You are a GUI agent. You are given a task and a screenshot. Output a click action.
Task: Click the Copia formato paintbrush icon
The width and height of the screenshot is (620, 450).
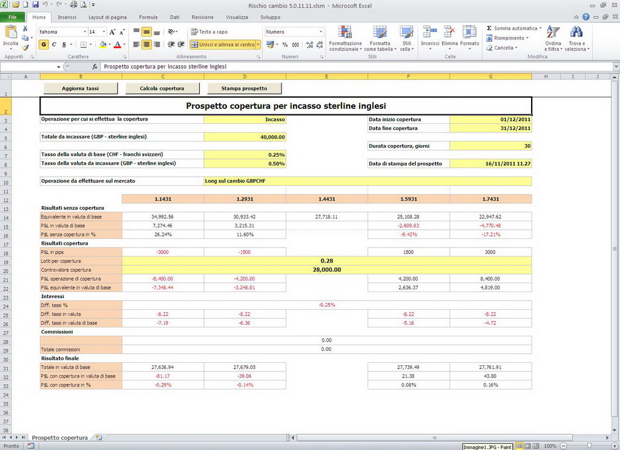pos(25,47)
